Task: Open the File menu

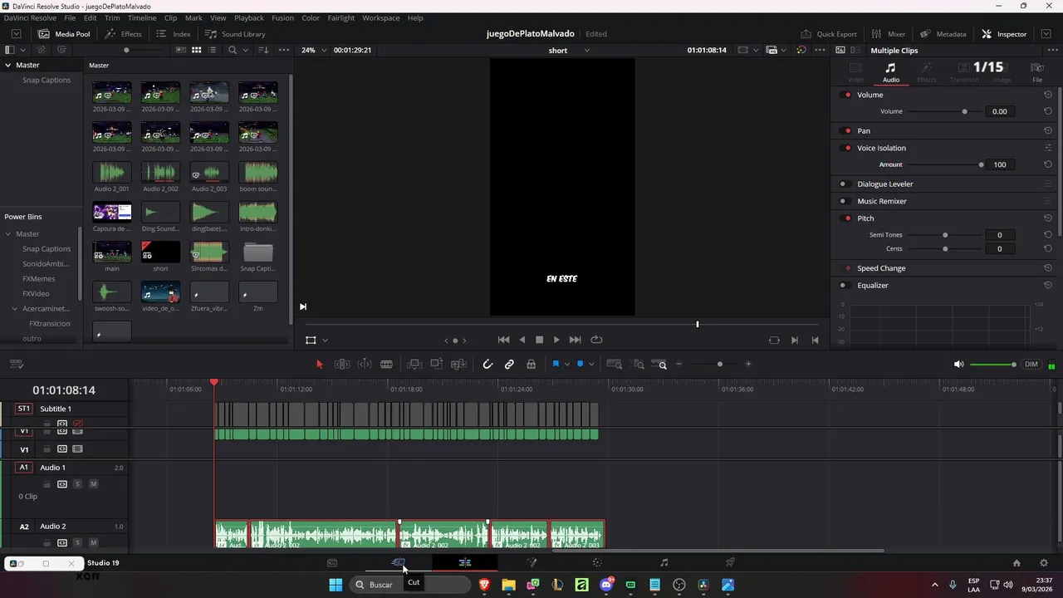Action: point(70,17)
